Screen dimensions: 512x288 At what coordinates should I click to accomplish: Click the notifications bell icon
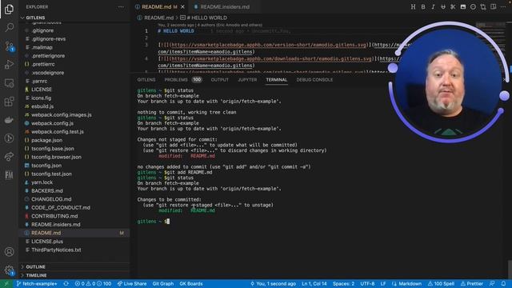[x=503, y=284]
